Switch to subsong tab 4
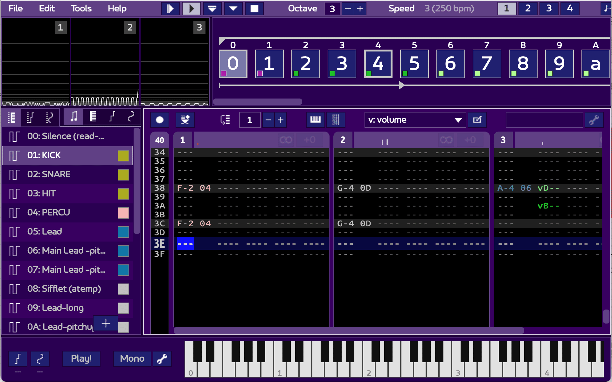 tap(570, 9)
